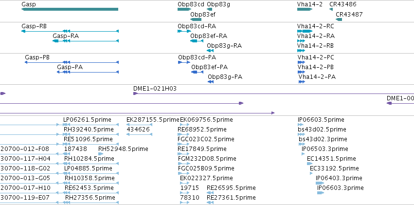The height and width of the screenshot is (205, 414).
Task: Select the CR43487 gene feature
Action: pos(339,19)
